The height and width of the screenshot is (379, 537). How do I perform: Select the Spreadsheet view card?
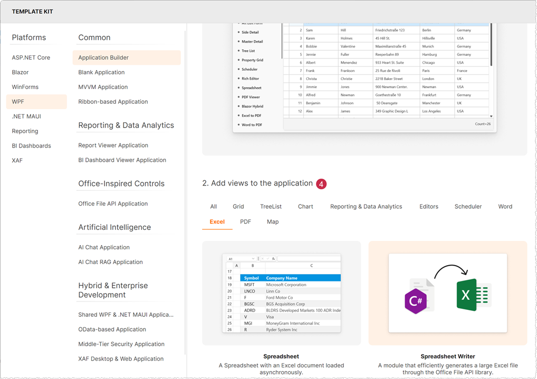coord(281,295)
